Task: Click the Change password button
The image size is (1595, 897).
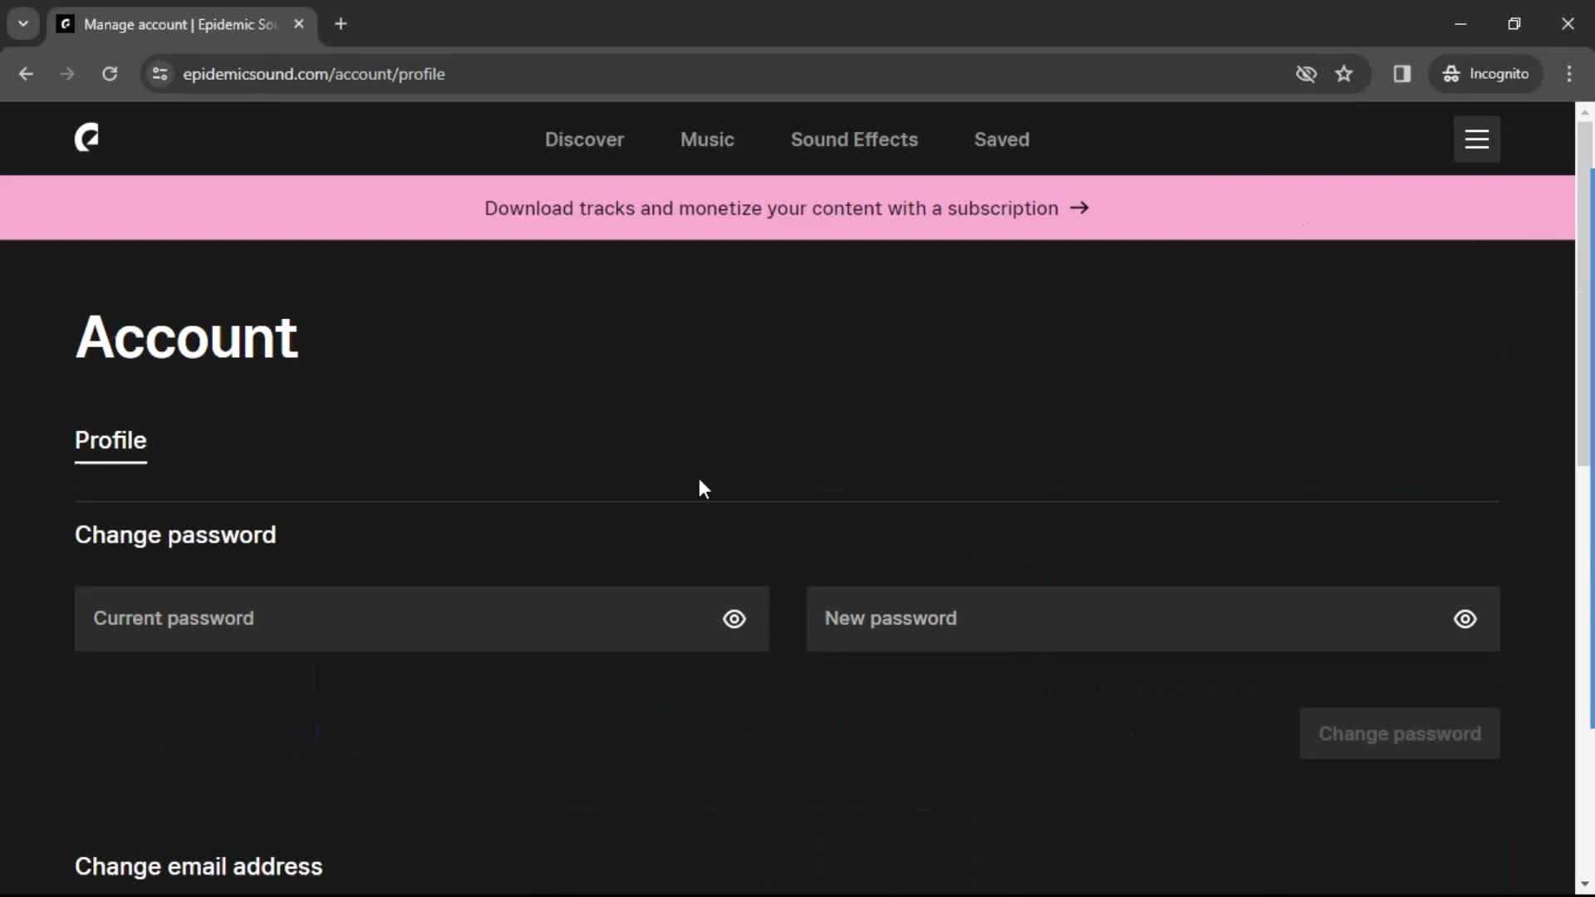Action: click(1400, 734)
